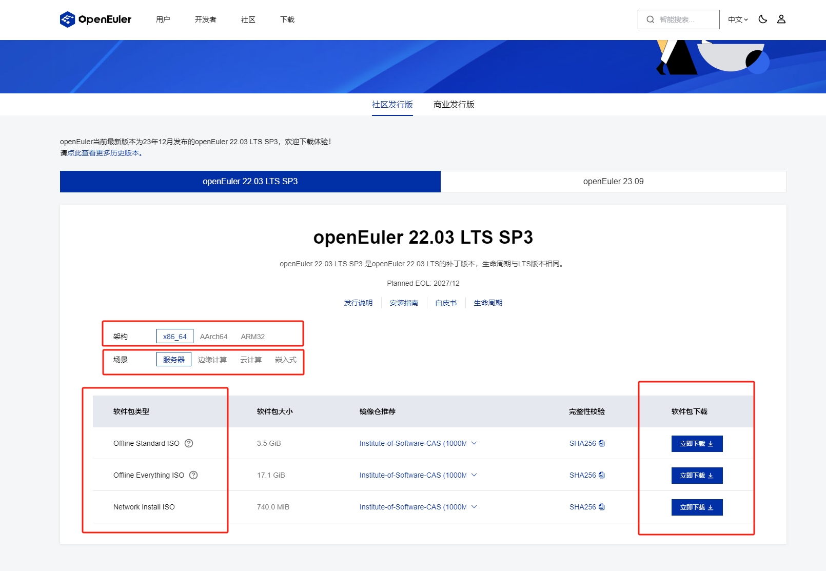Image resolution: width=826 pixels, height=571 pixels.
Task: Open the 发行说明 link
Action: pyautogui.click(x=358, y=303)
